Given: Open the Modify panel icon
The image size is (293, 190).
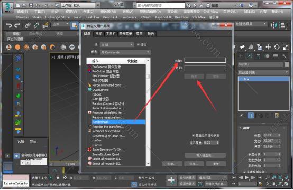Looking at the screenshot, I should click(250, 56).
